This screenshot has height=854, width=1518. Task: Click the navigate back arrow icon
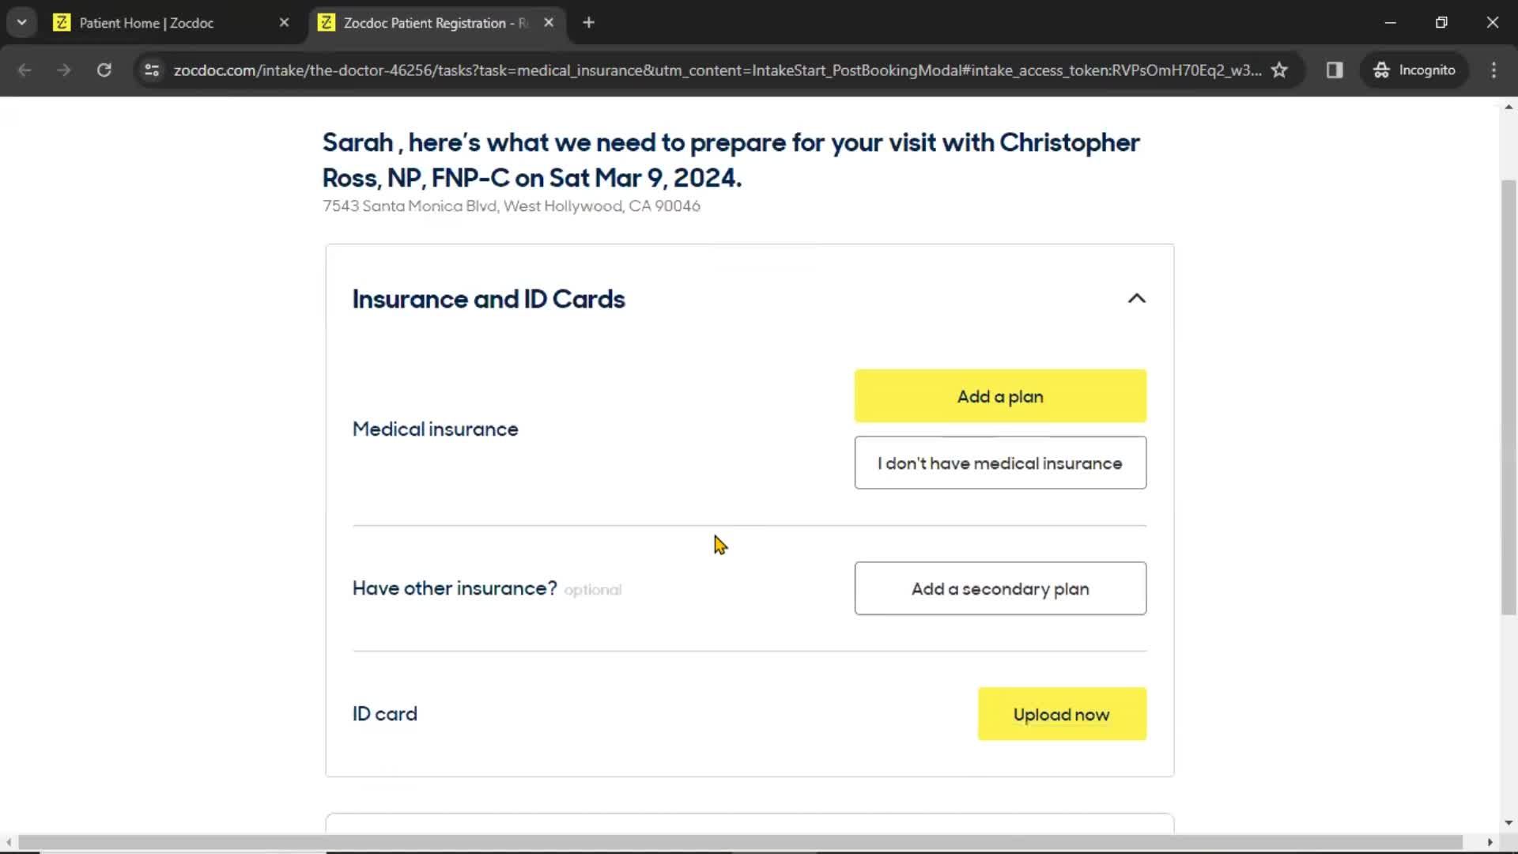[x=23, y=70]
